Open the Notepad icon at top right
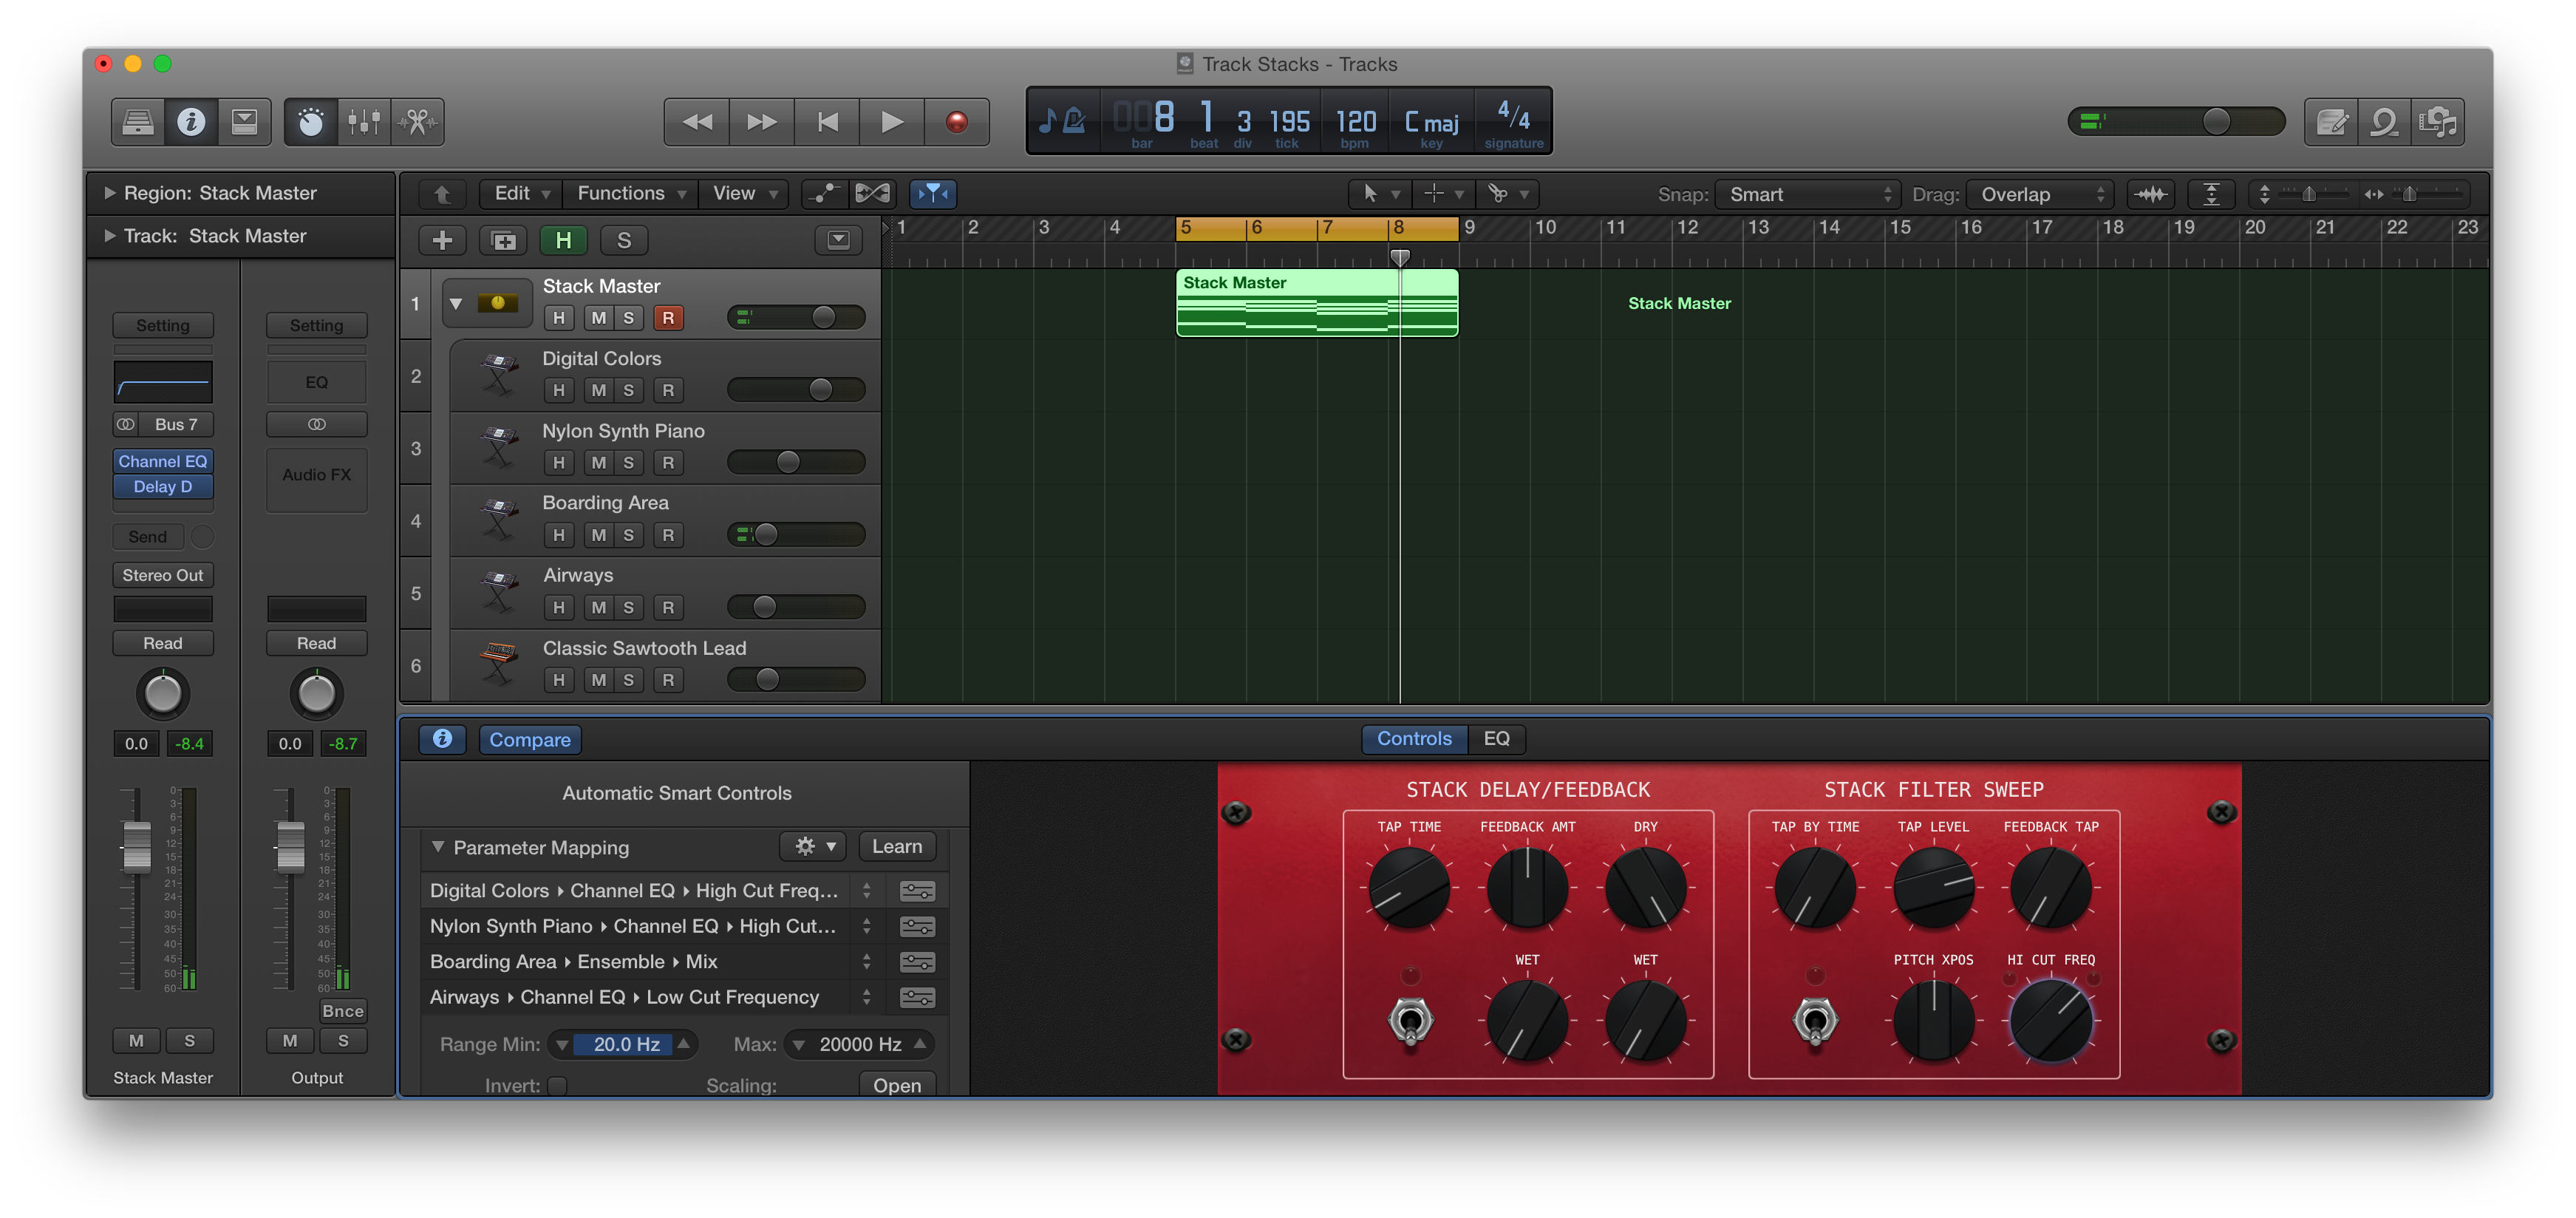This screenshot has height=1218, width=2576. pos(2332,122)
